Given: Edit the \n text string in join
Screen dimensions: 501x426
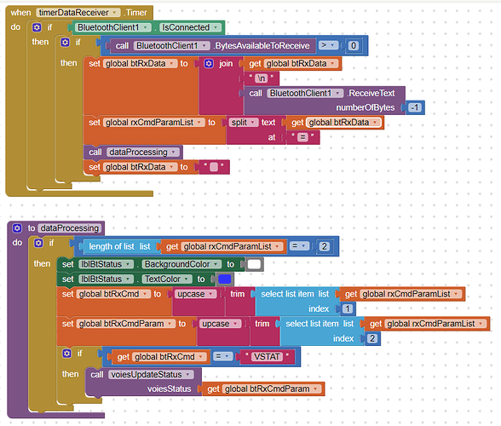Looking at the screenshot, I should 262,78.
